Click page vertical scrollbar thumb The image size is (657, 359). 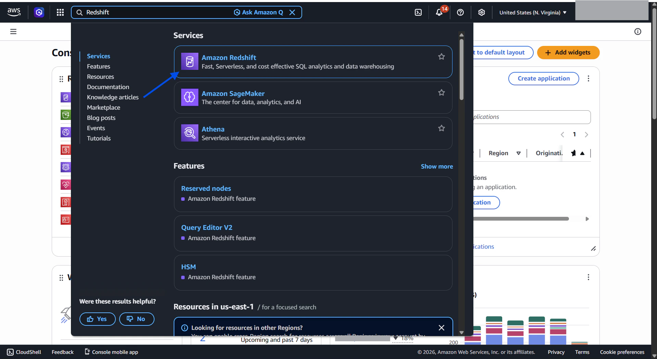[x=654, y=63]
